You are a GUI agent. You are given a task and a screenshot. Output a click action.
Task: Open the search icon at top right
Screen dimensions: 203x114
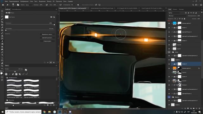coord(193,5)
